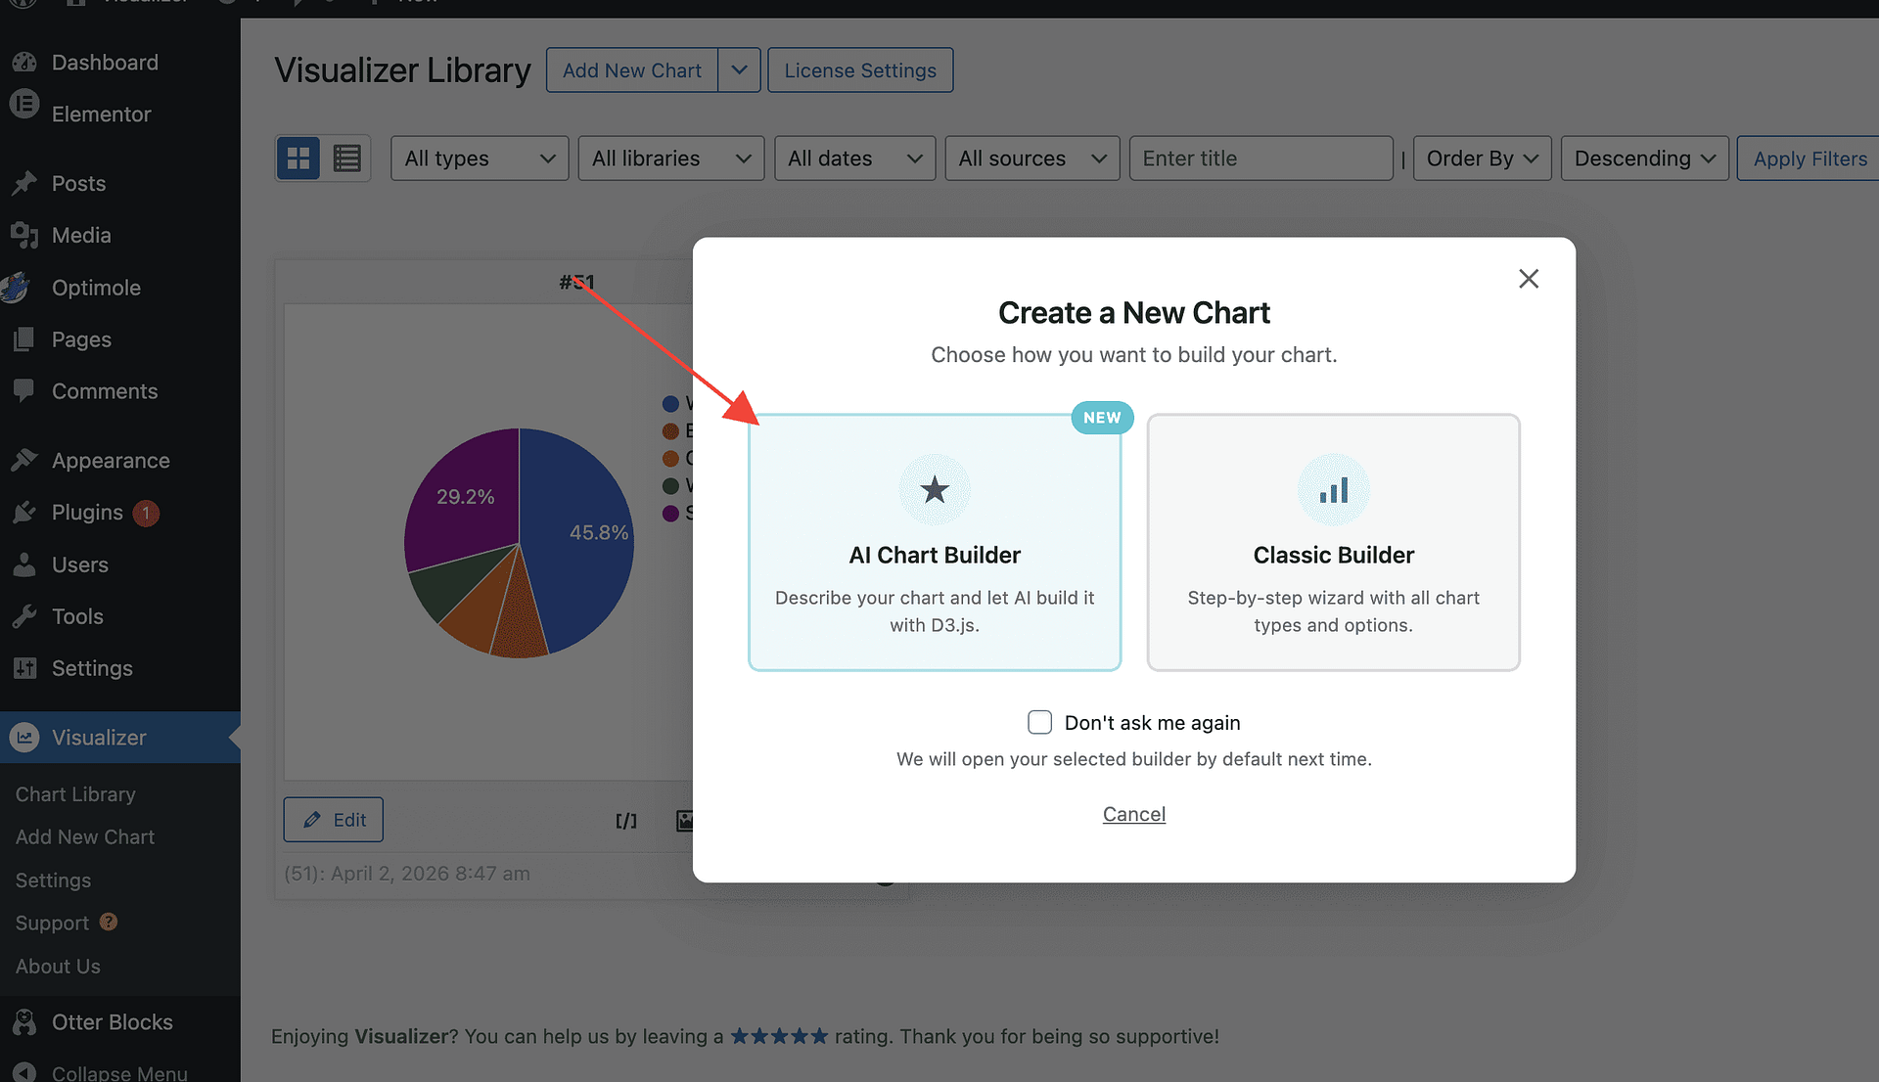Click the Cancel link in the dialog
Image resolution: width=1879 pixels, height=1082 pixels.
[1133, 814]
